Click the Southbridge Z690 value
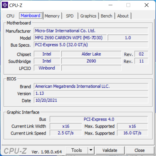The height and width of the screenshot is (156, 156). click(91, 61)
